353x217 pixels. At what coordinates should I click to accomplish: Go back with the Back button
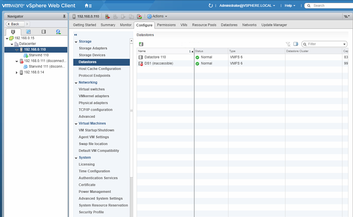(15, 24)
